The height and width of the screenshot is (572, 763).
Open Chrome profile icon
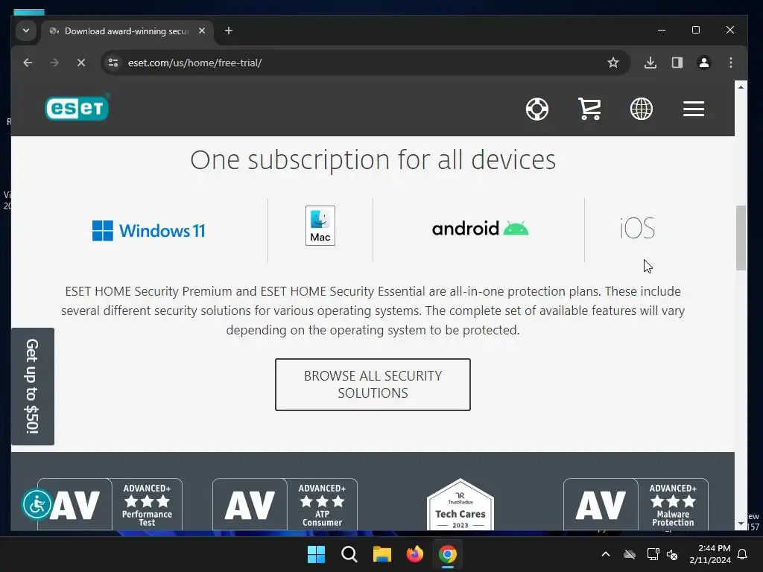[703, 63]
